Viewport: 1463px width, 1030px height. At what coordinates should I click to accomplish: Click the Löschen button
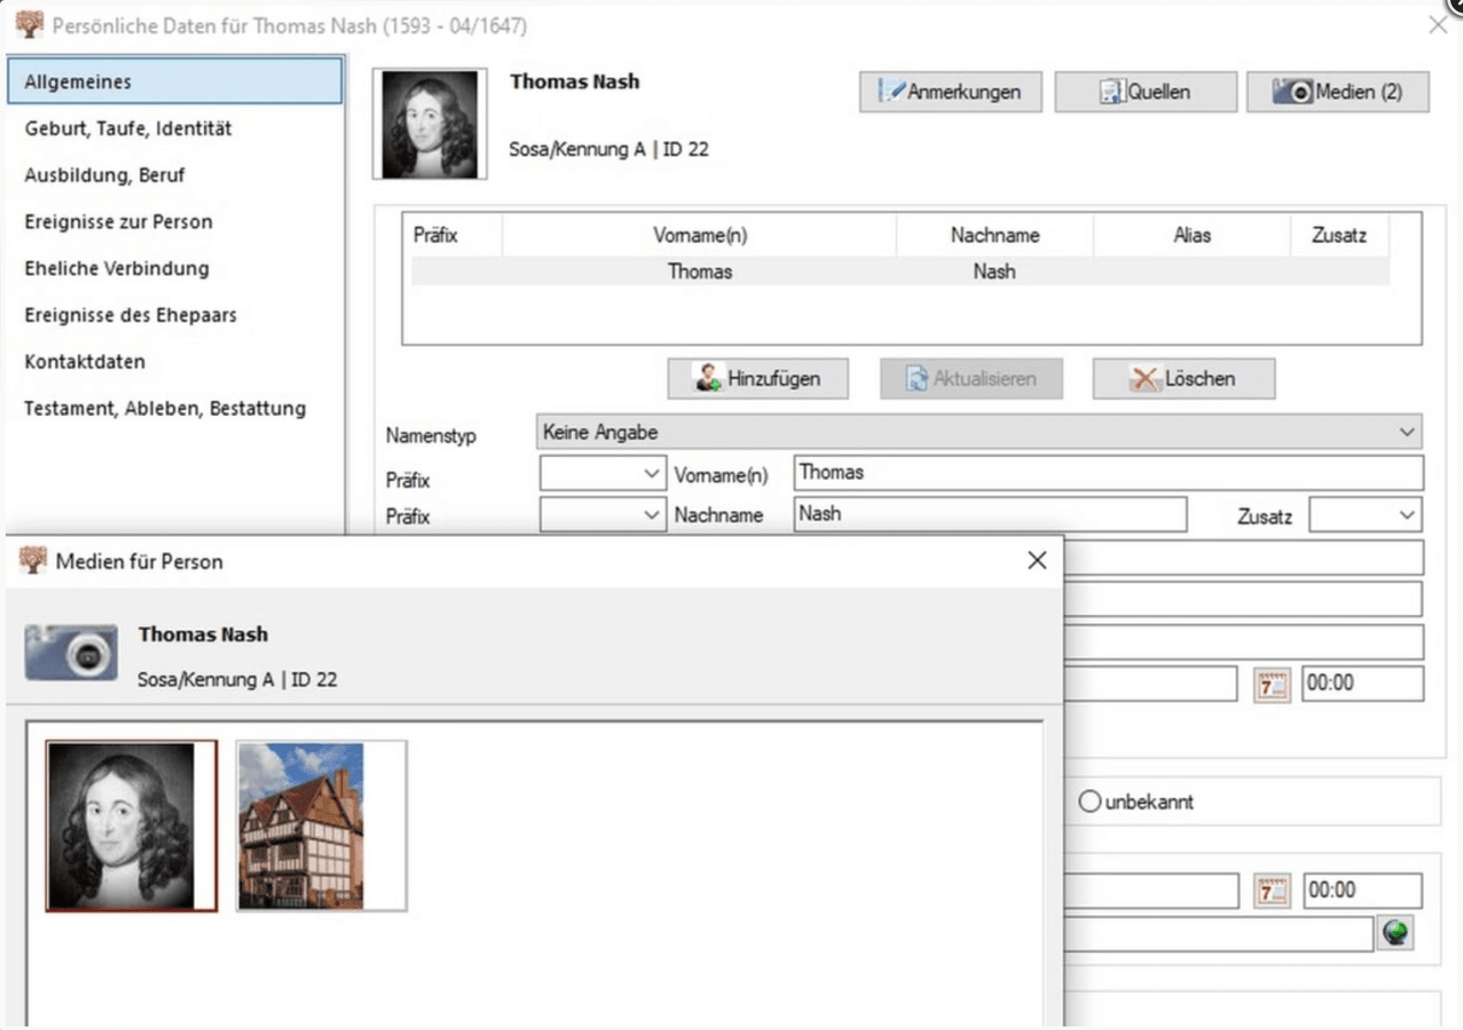(x=1183, y=378)
